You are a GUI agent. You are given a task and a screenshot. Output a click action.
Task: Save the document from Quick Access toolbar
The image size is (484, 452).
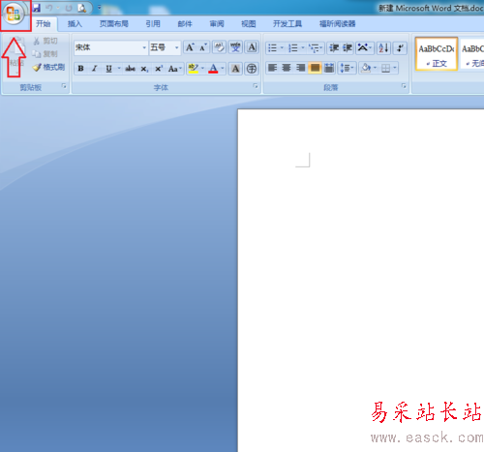tap(37, 8)
